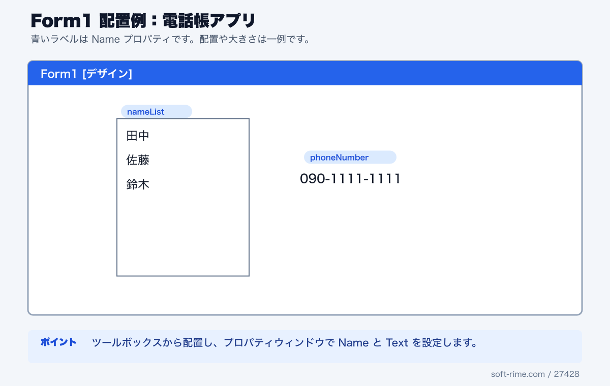Image resolution: width=610 pixels, height=386 pixels.
Task: Select 佐藤 in the nameList box
Action: [138, 160]
